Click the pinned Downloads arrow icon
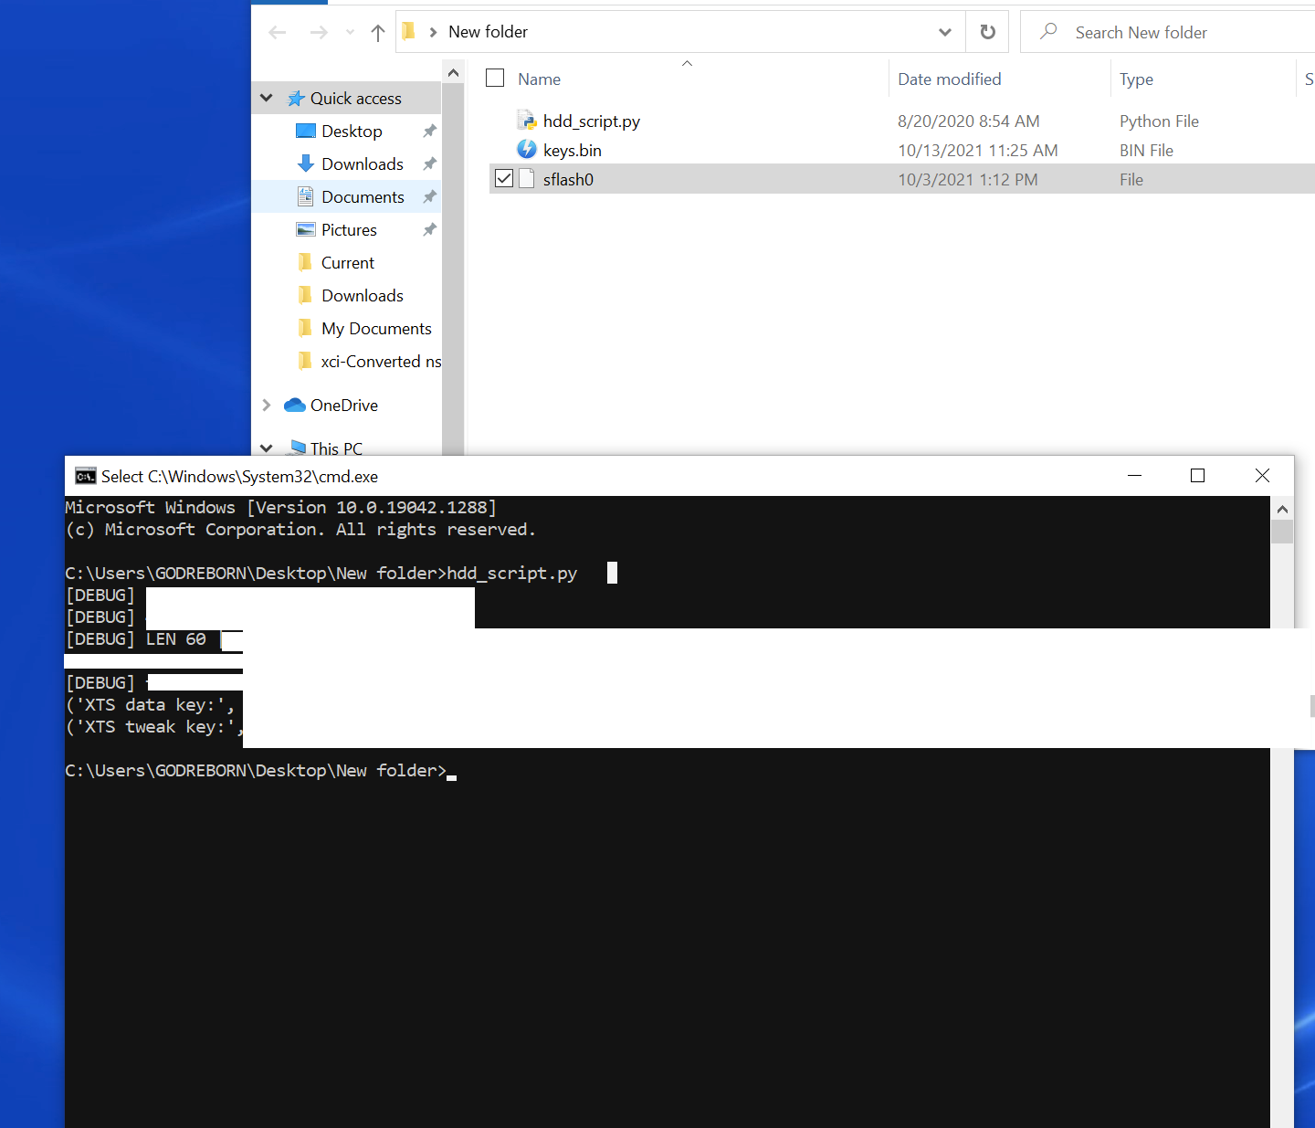 pyautogui.click(x=306, y=164)
